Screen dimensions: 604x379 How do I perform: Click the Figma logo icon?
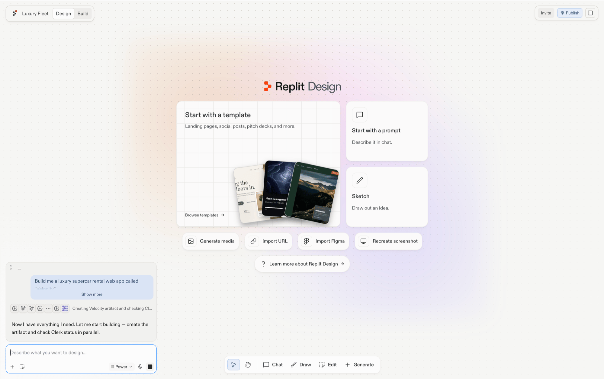pos(307,241)
